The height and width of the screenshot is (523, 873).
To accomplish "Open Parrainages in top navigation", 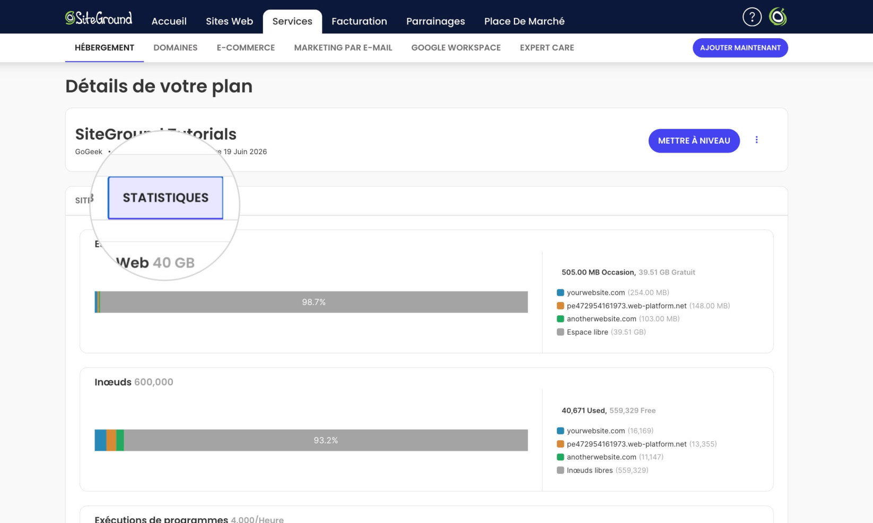I will [x=435, y=21].
